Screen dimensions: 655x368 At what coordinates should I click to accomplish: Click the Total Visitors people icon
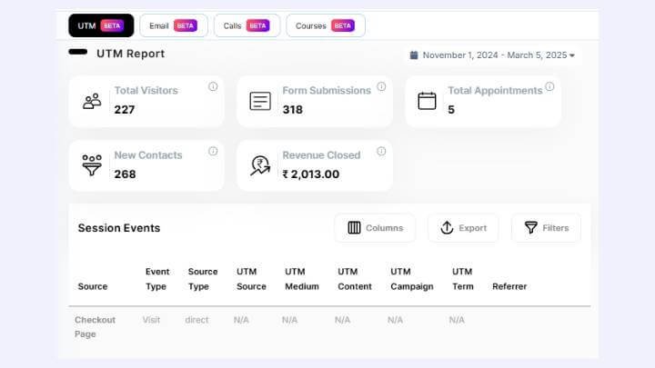(x=92, y=101)
